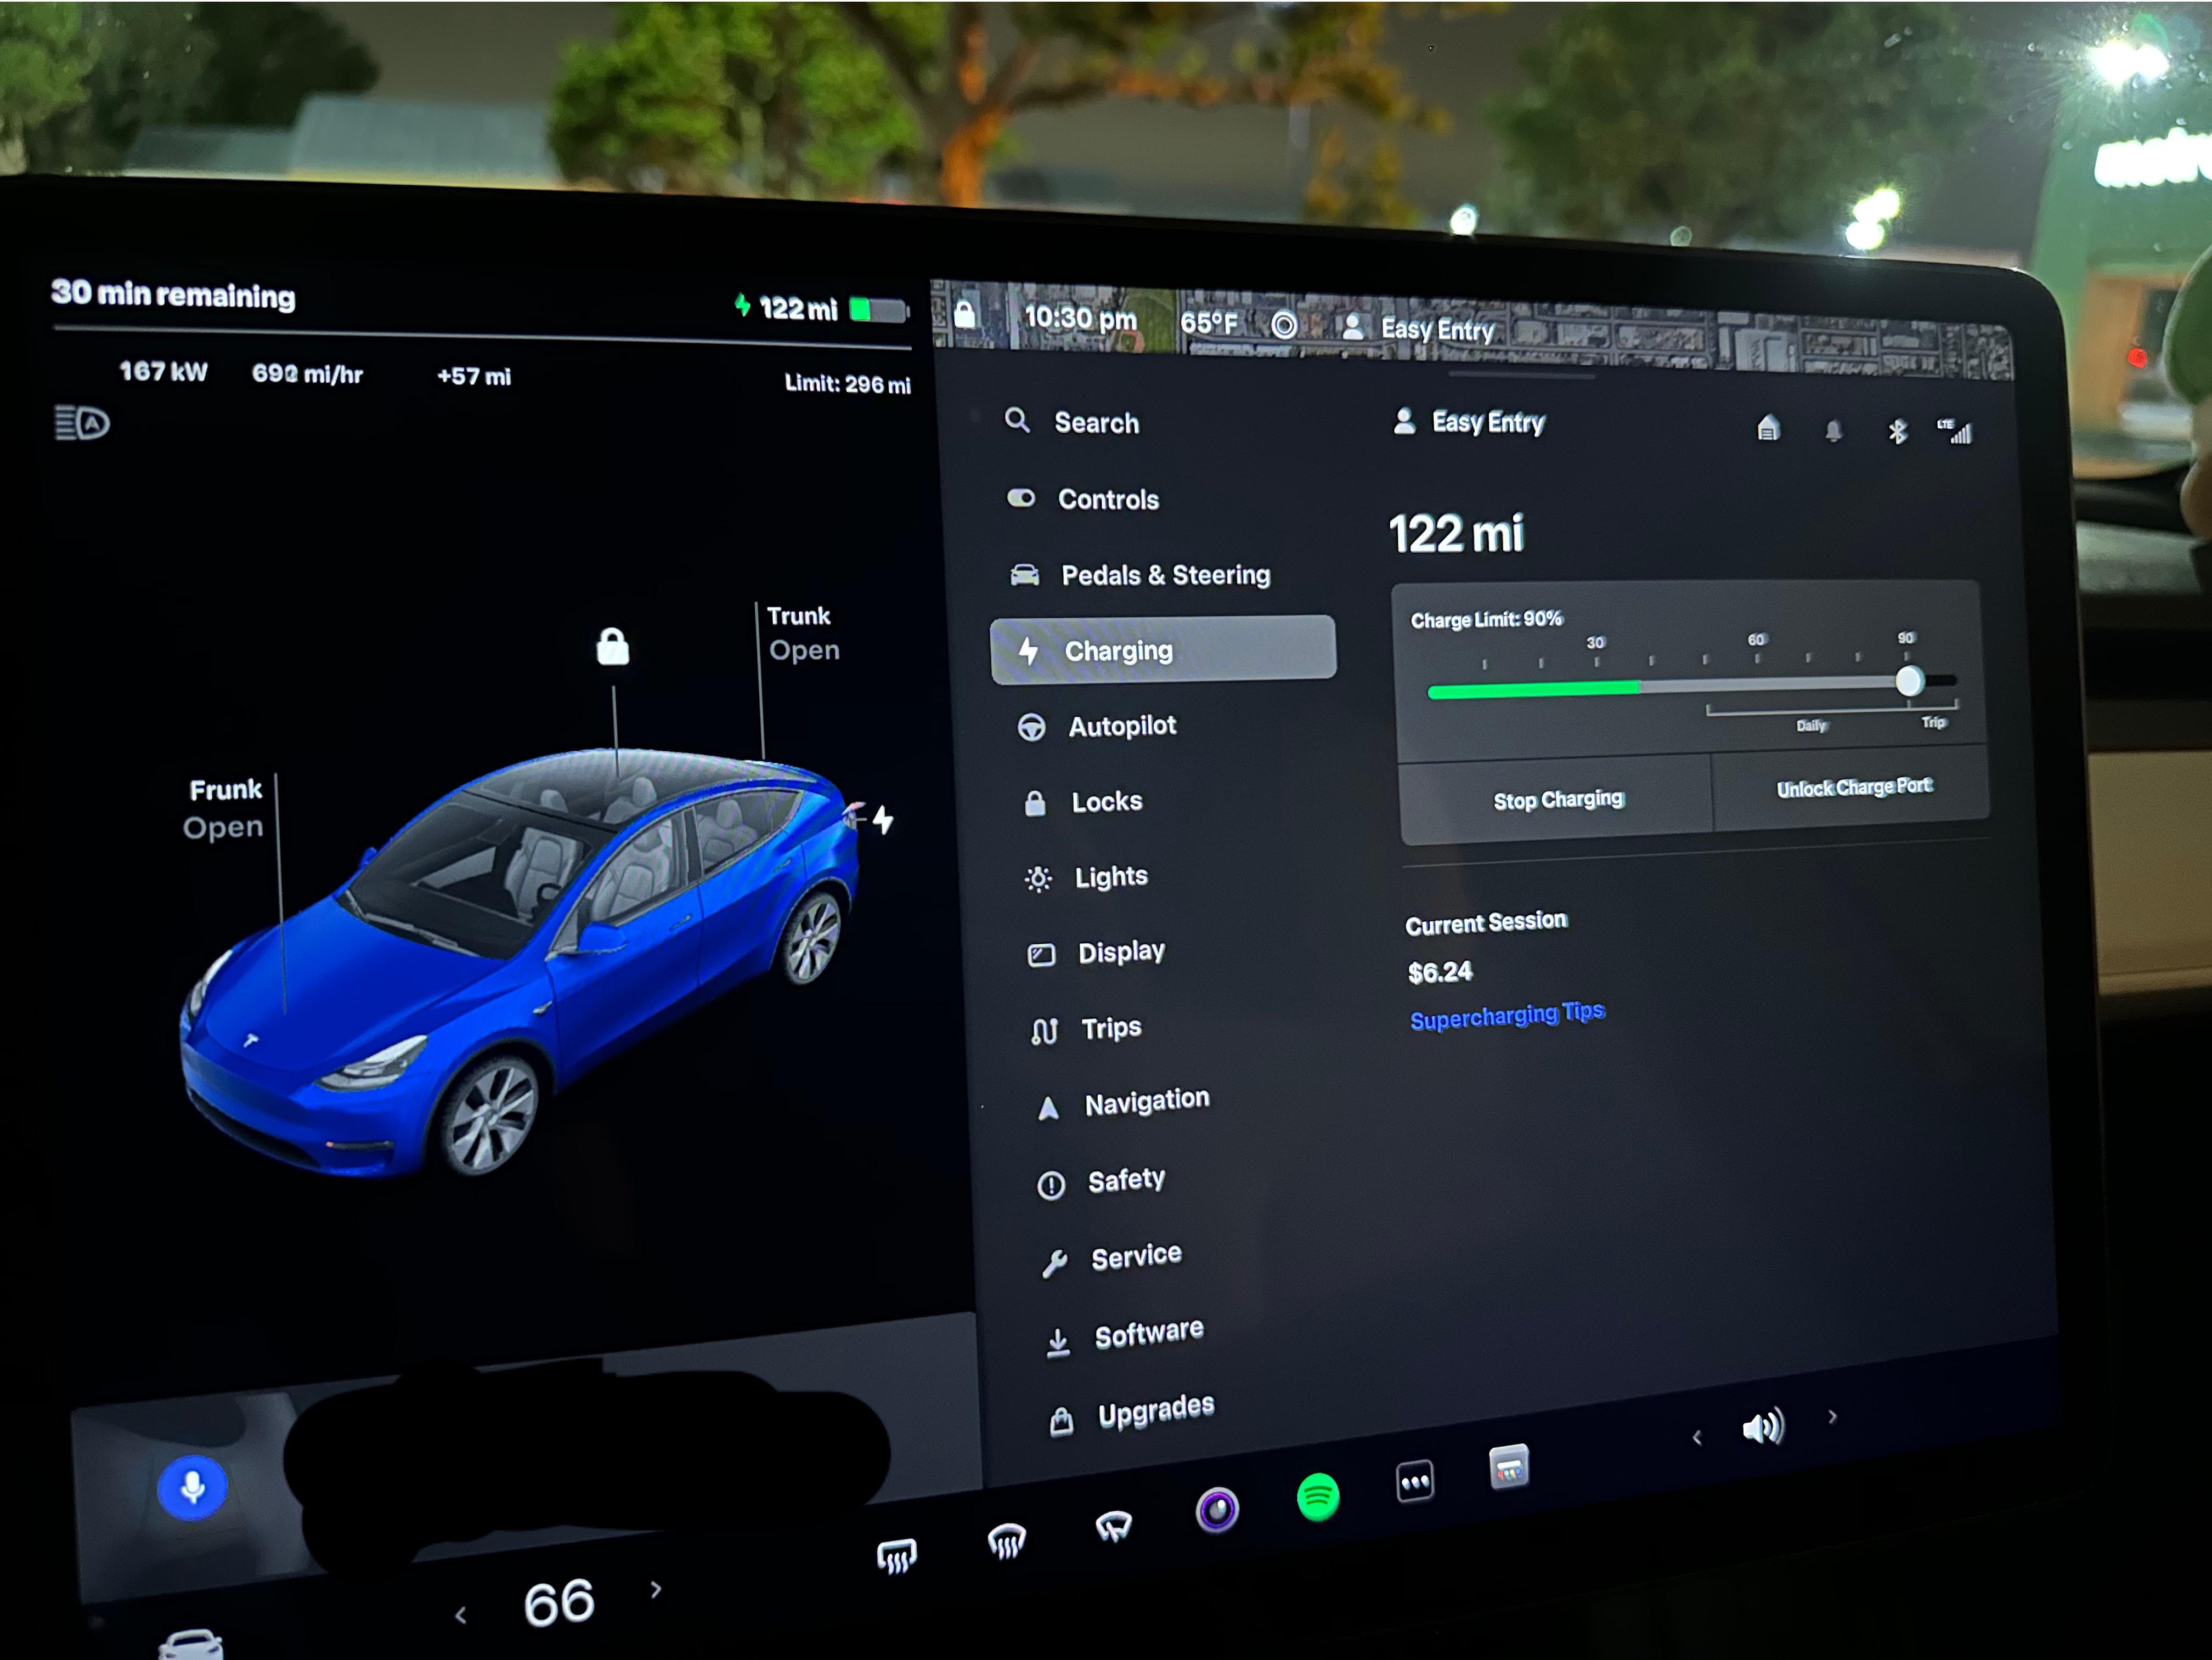Tap the Daily range label on slider
This screenshot has width=2212, height=1660.
(1811, 726)
